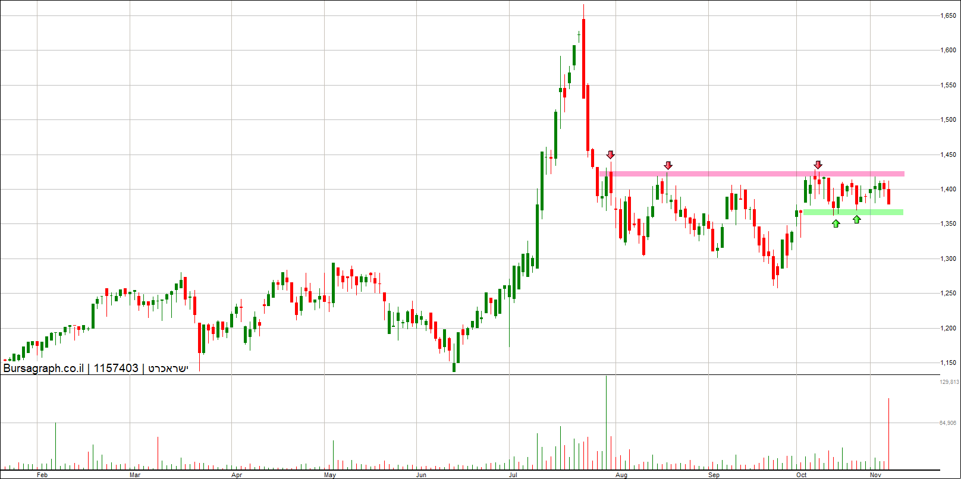Screen dimensions: 961x479
Task: Click the Sep date axis label
Action: 714,475
